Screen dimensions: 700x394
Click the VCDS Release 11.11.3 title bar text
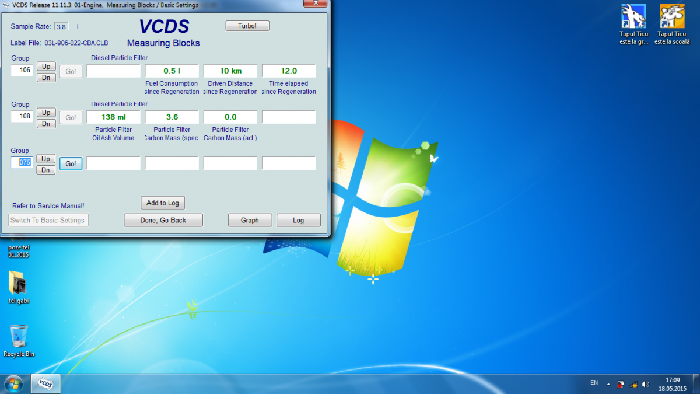(x=107, y=5)
